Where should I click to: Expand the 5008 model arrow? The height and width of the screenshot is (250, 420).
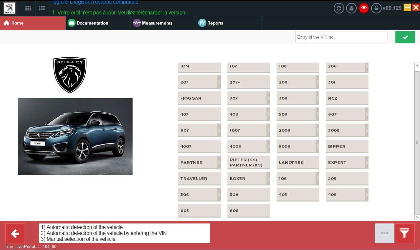pos(317,146)
